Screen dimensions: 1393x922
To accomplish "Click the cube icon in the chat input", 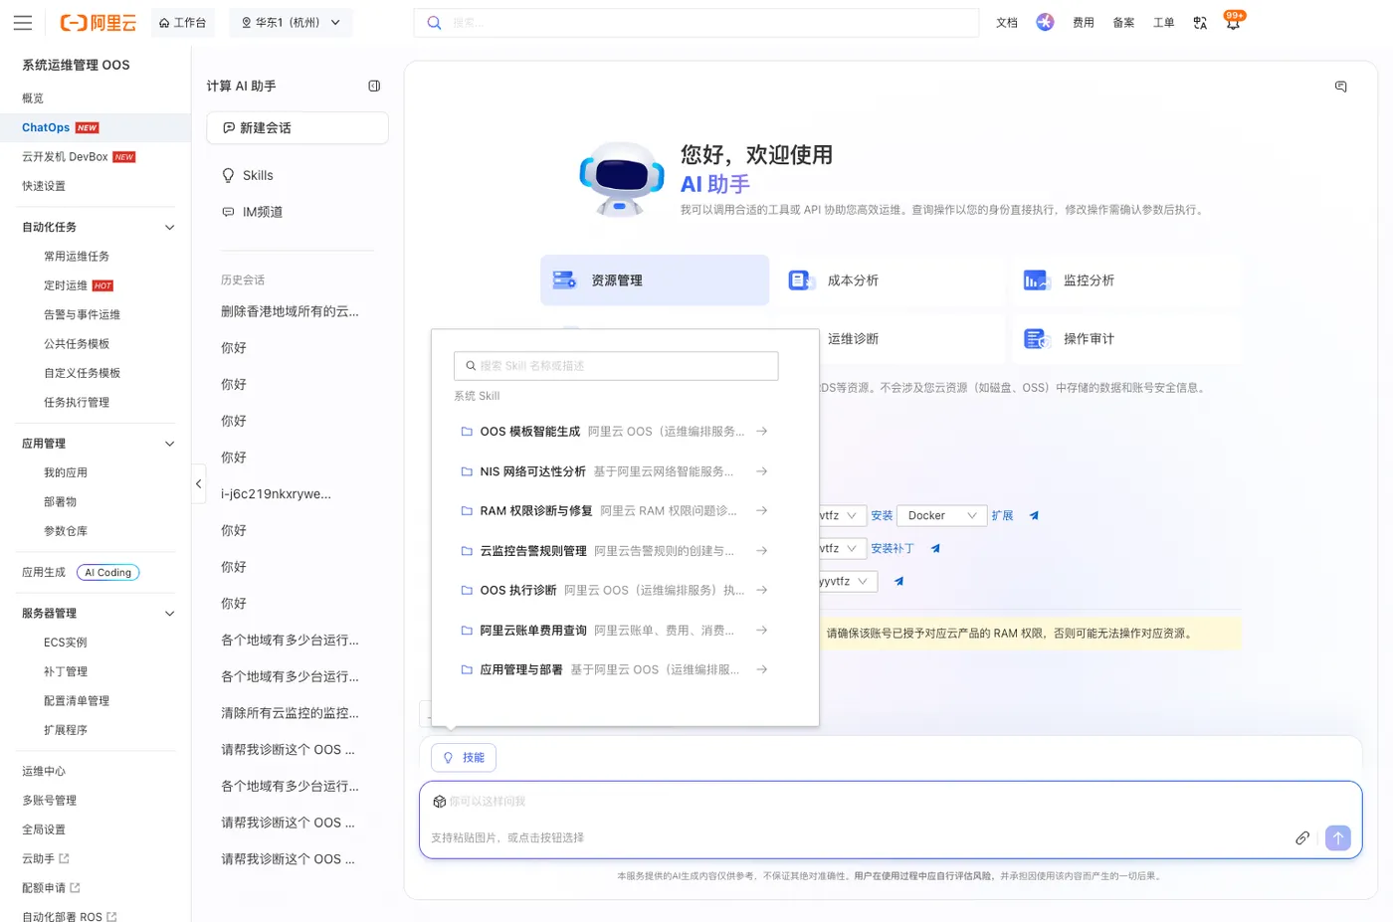I will point(439,802).
